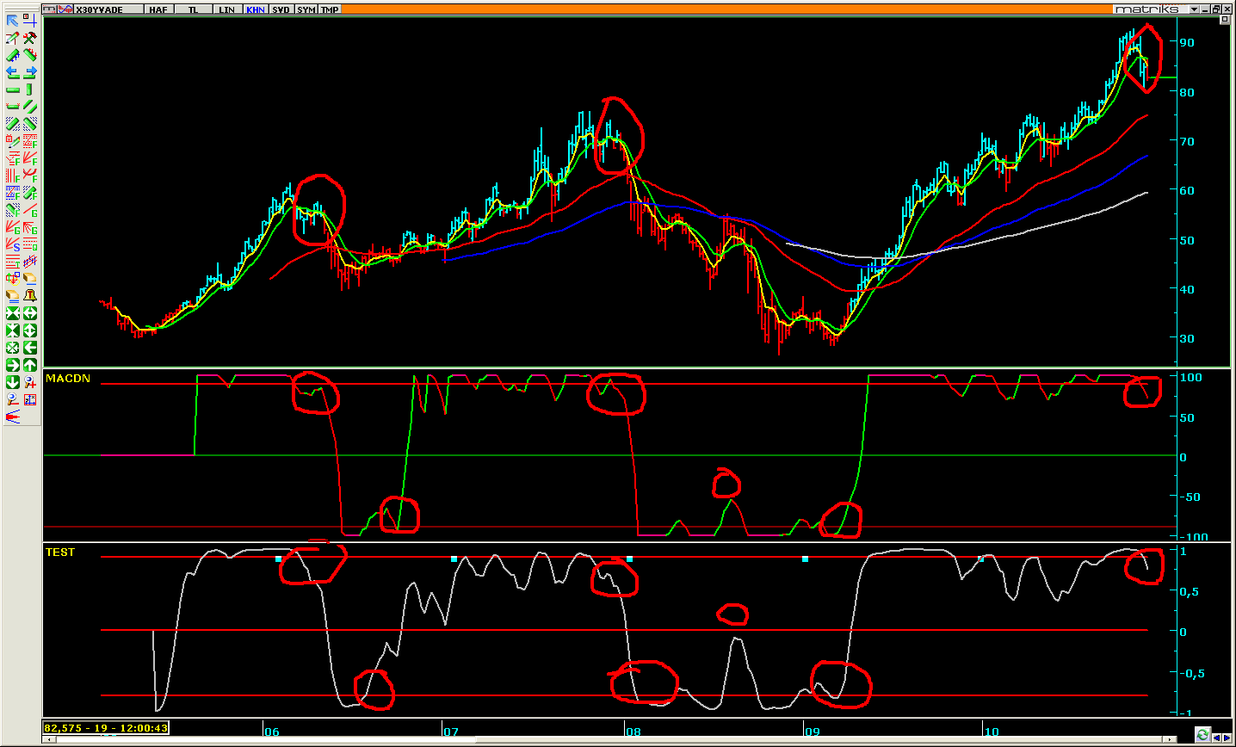Click the MACDN indicator label
Image resolution: width=1236 pixels, height=747 pixels.
point(67,379)
